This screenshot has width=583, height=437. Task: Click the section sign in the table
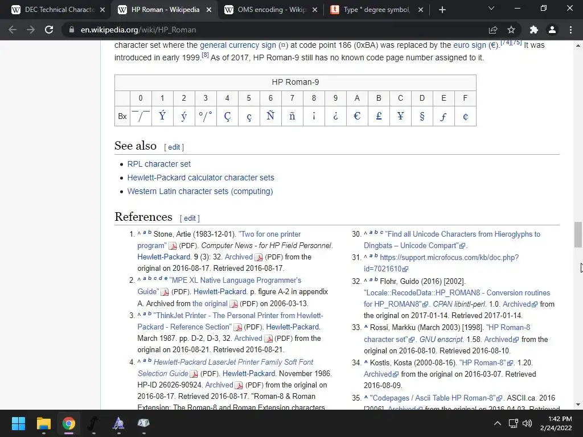(422, 116)
